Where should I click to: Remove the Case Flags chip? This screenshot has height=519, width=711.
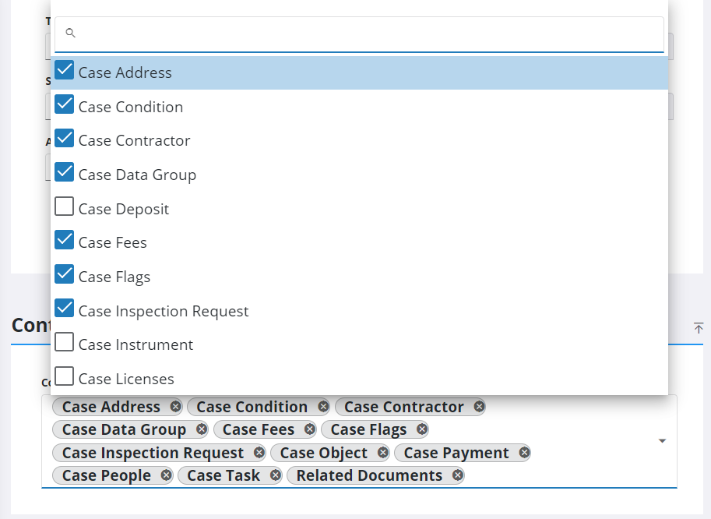[x=421, y=429]
